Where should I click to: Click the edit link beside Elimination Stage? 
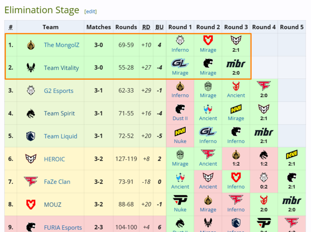[91, 11]
